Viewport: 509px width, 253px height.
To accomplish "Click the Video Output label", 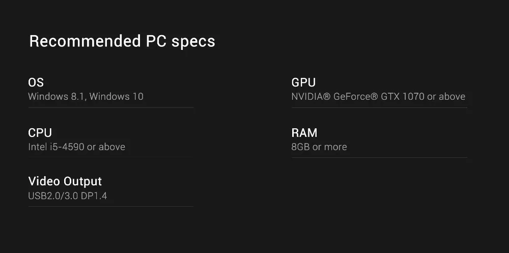I will tap(65, 181).
